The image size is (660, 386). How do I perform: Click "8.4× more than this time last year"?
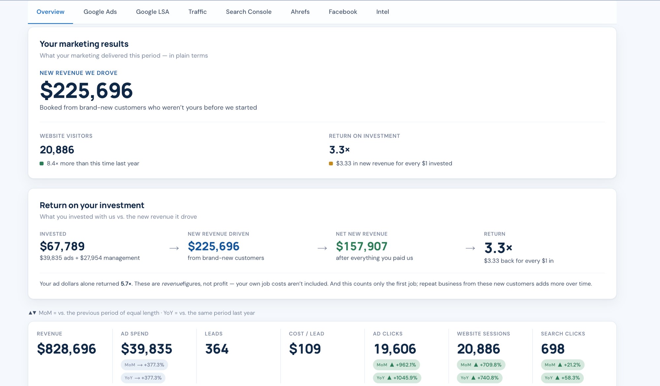click(93, 163)
